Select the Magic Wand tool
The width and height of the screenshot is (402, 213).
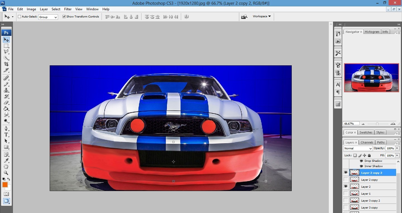click(x=6, y=58)
